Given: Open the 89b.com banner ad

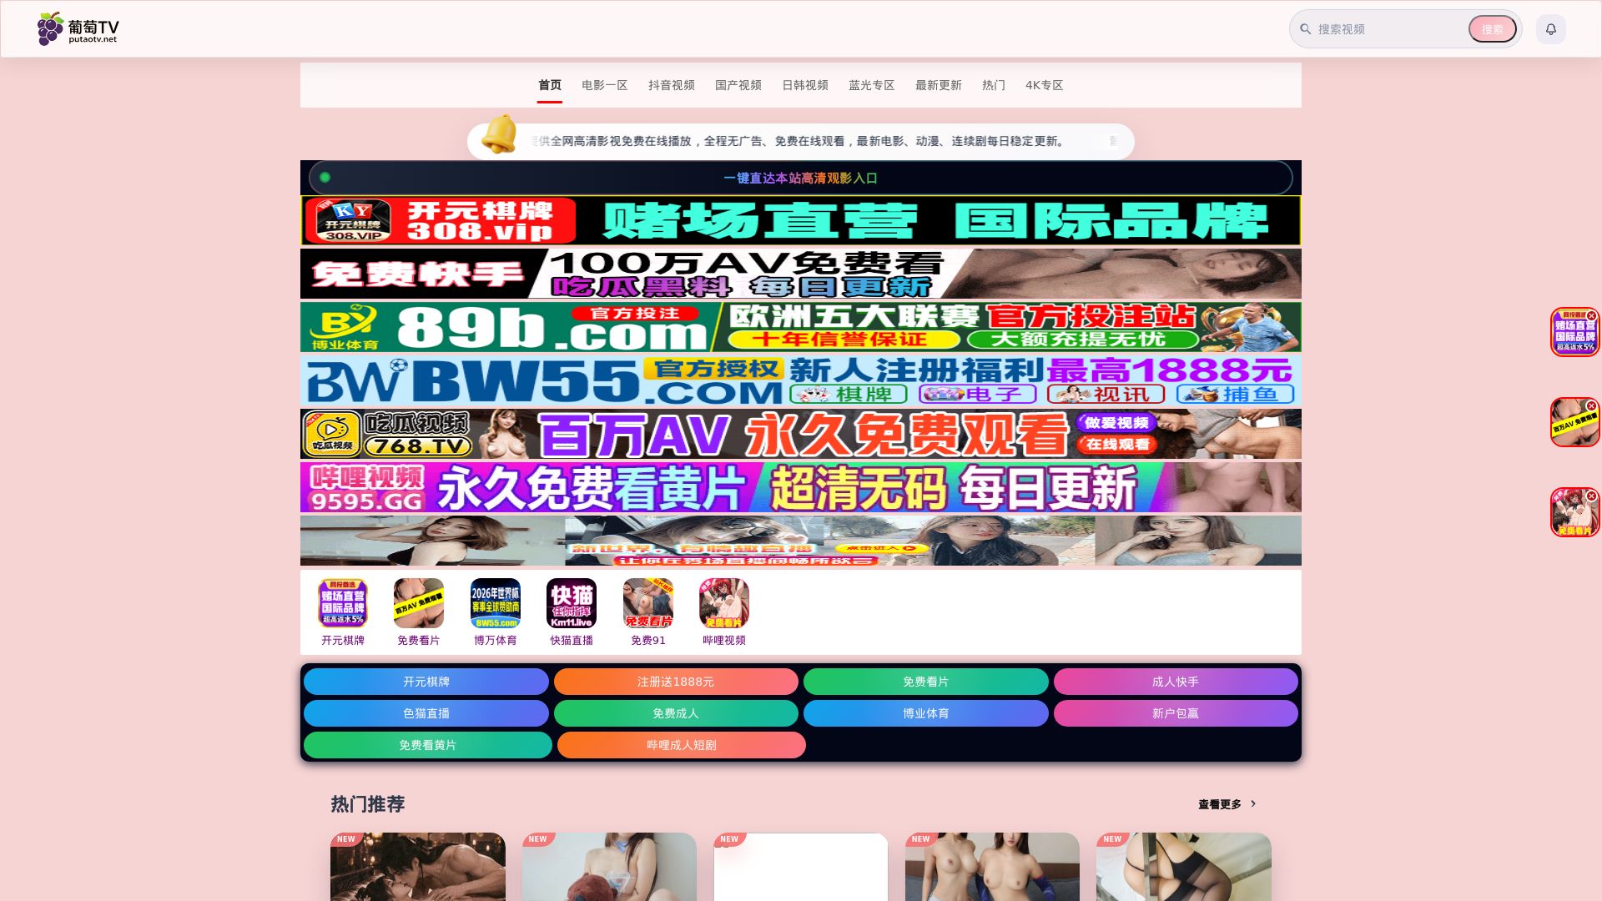Looking at the screenshot, I should (x=801, y=327).
